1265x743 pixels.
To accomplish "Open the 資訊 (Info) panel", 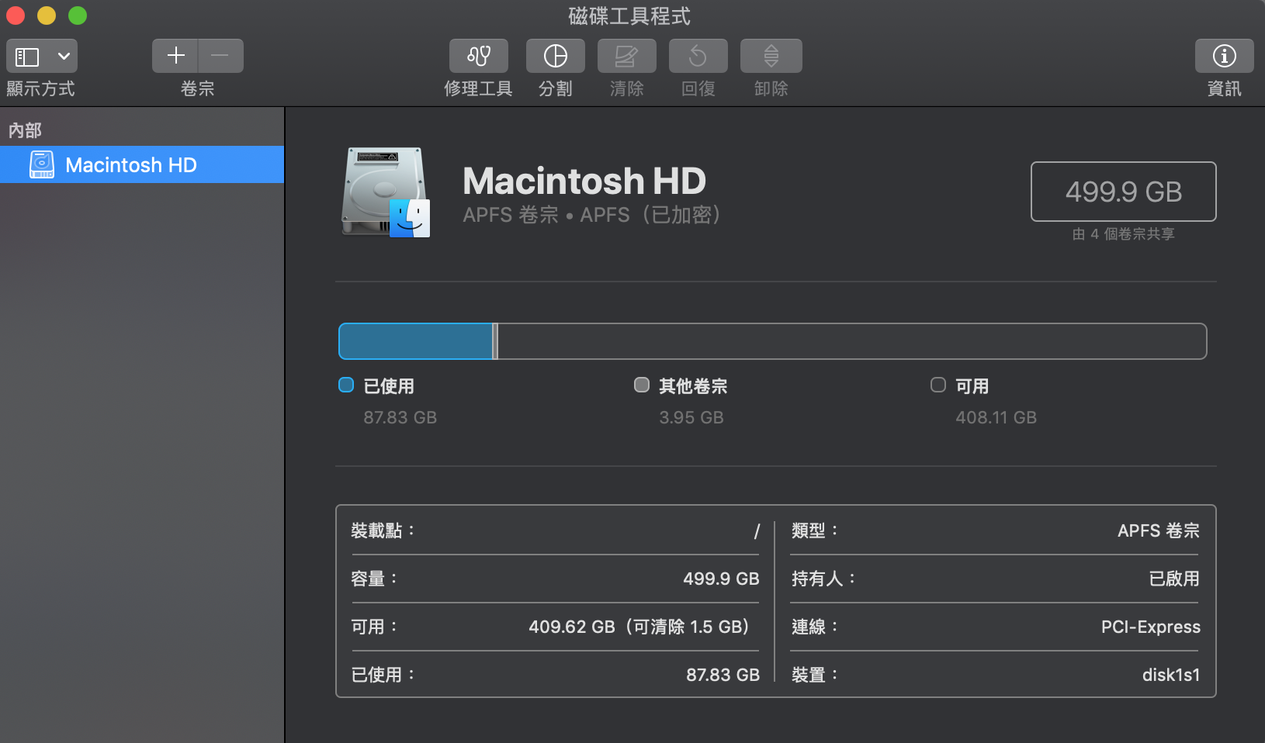I will pyautogui.click(x=1224, y=56).
